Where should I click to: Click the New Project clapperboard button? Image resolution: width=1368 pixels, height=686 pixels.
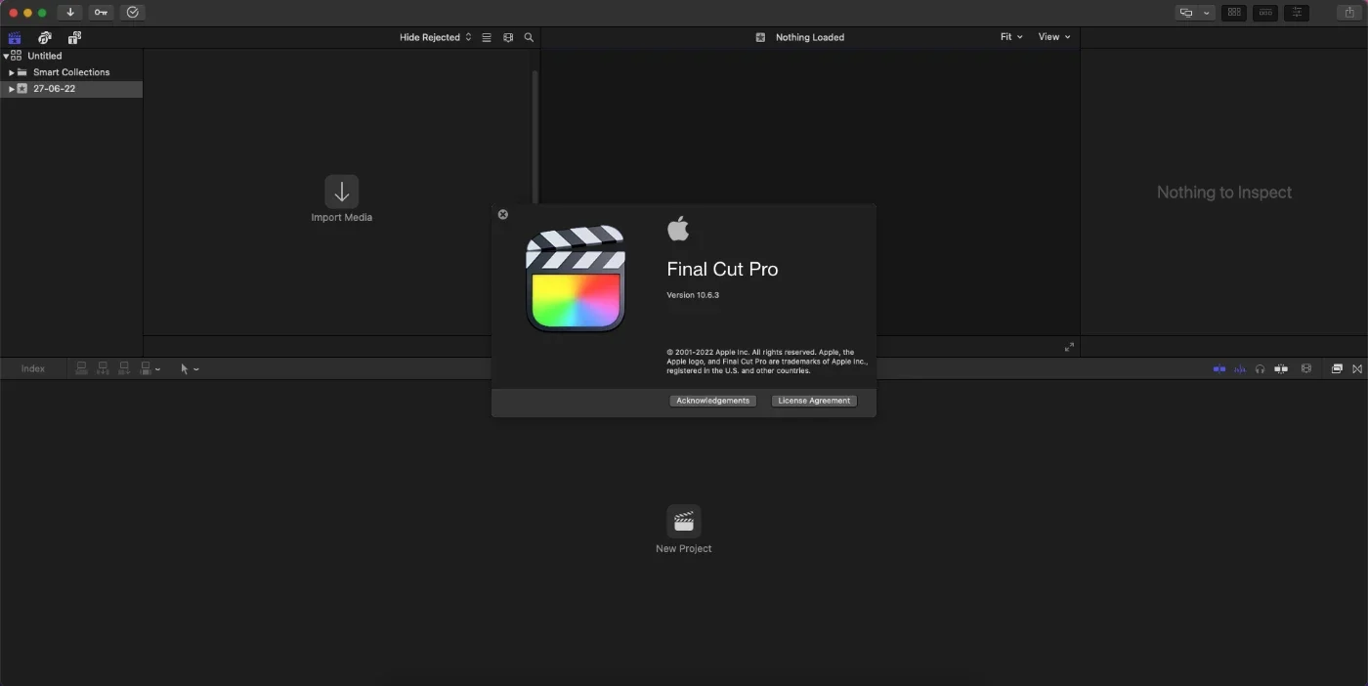(684, 521)
